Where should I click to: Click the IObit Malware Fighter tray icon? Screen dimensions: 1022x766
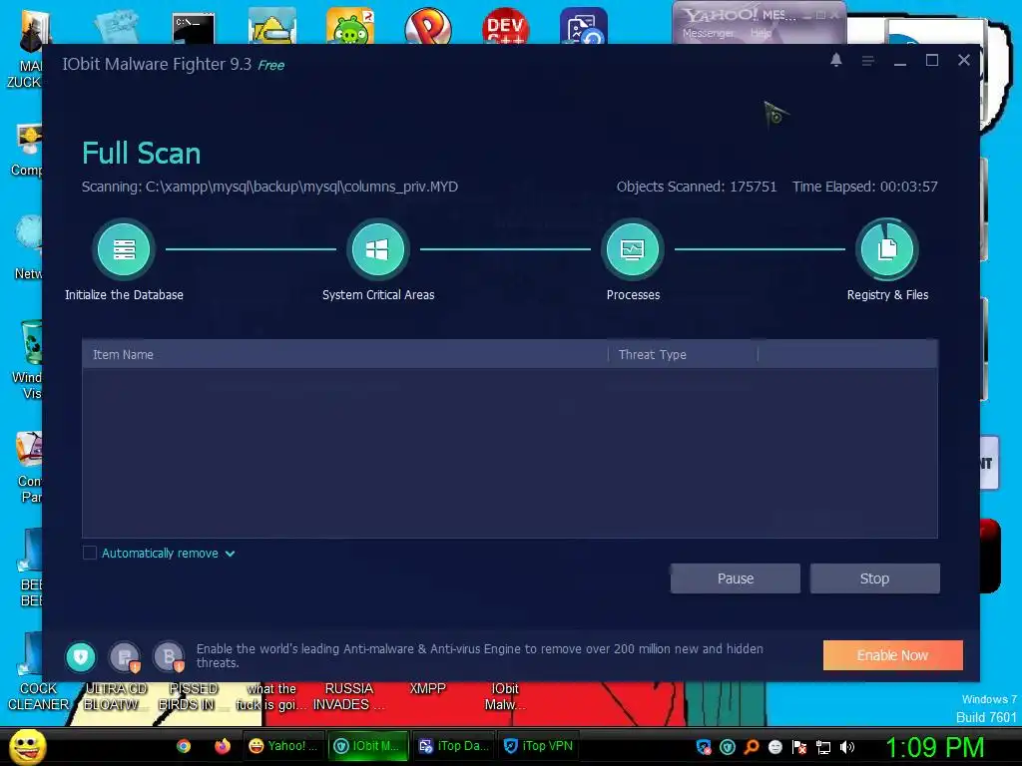[x=728, y=747]
